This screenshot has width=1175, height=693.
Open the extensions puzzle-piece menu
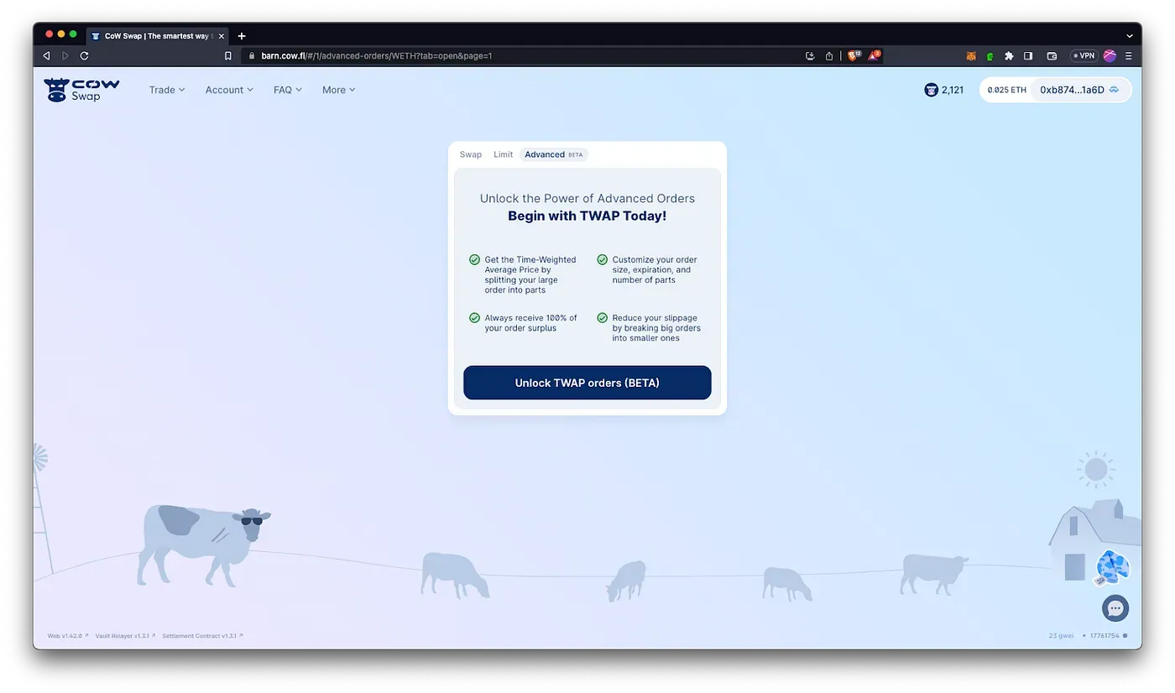tap(1009, 56)
